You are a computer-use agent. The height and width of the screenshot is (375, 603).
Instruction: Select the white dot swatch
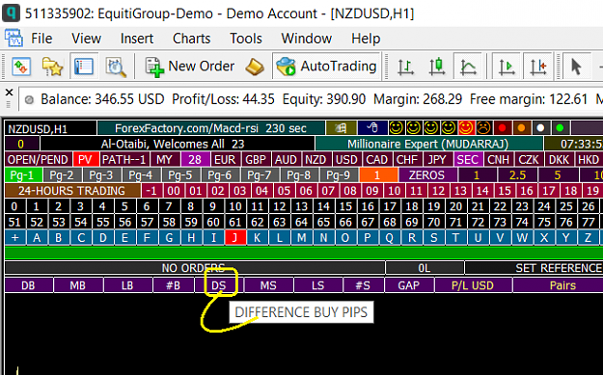[540, 127]
